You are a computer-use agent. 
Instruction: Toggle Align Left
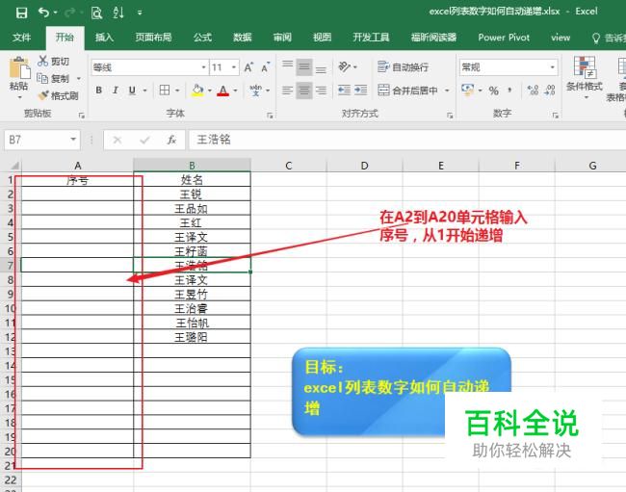click(x=287, y=91)
